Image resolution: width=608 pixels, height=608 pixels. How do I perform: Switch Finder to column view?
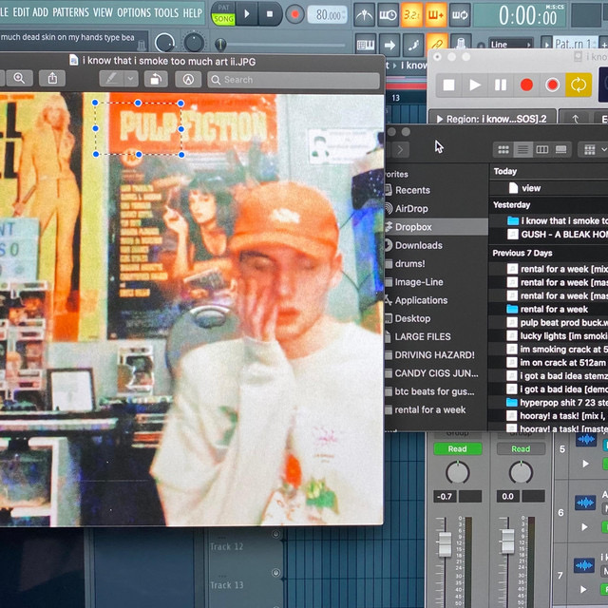[x=542, y=150]
